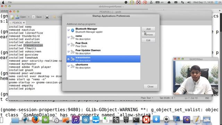Open the blue download arrow dock icon
Screen dimensions: 222x125
point(156,119)
